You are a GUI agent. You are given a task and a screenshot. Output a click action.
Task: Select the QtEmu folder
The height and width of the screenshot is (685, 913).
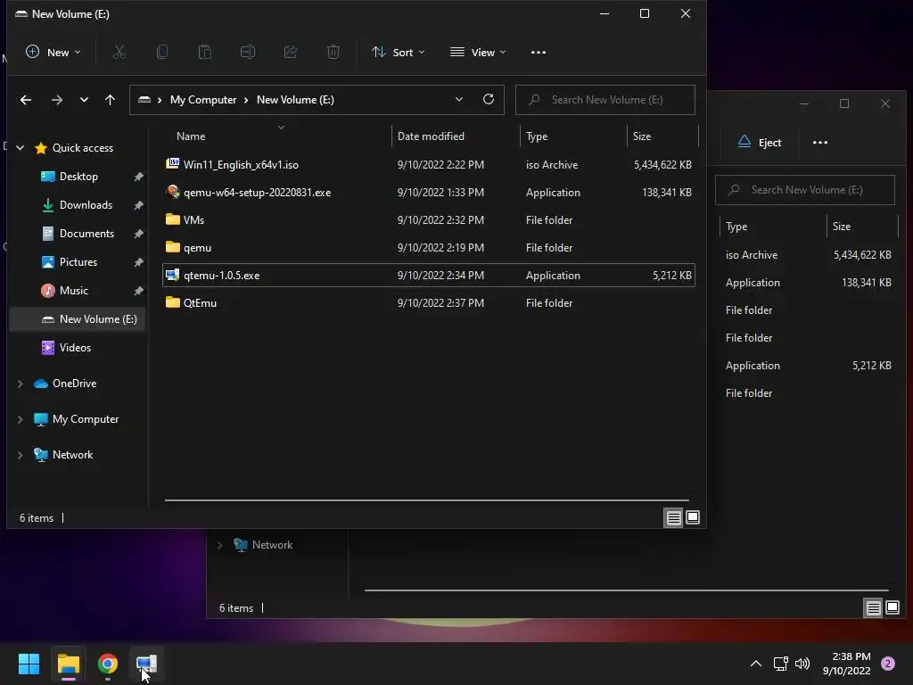[x=429, y=303]
